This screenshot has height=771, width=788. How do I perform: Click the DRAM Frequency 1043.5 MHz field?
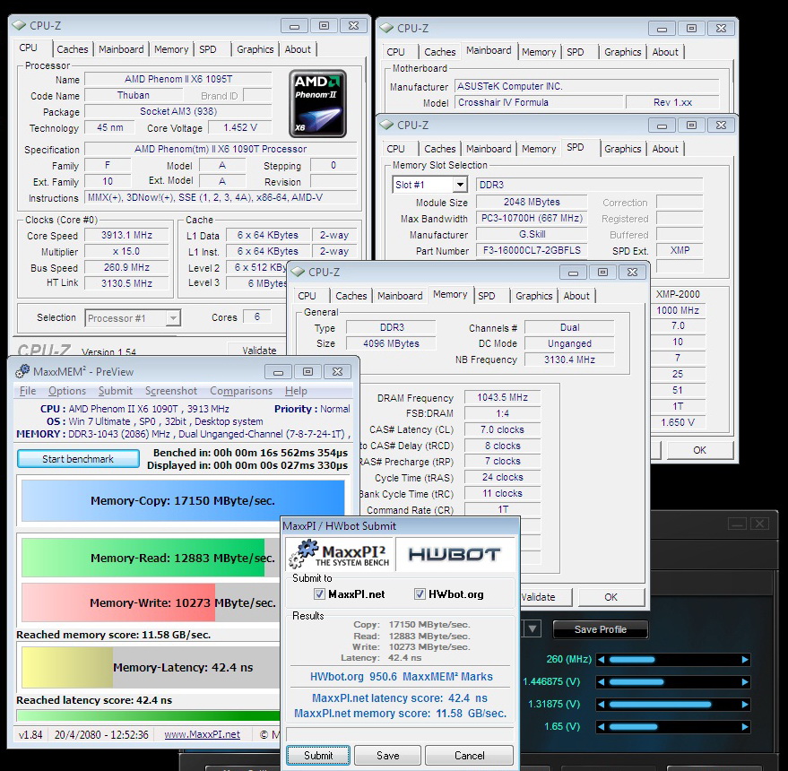point(503,397)
